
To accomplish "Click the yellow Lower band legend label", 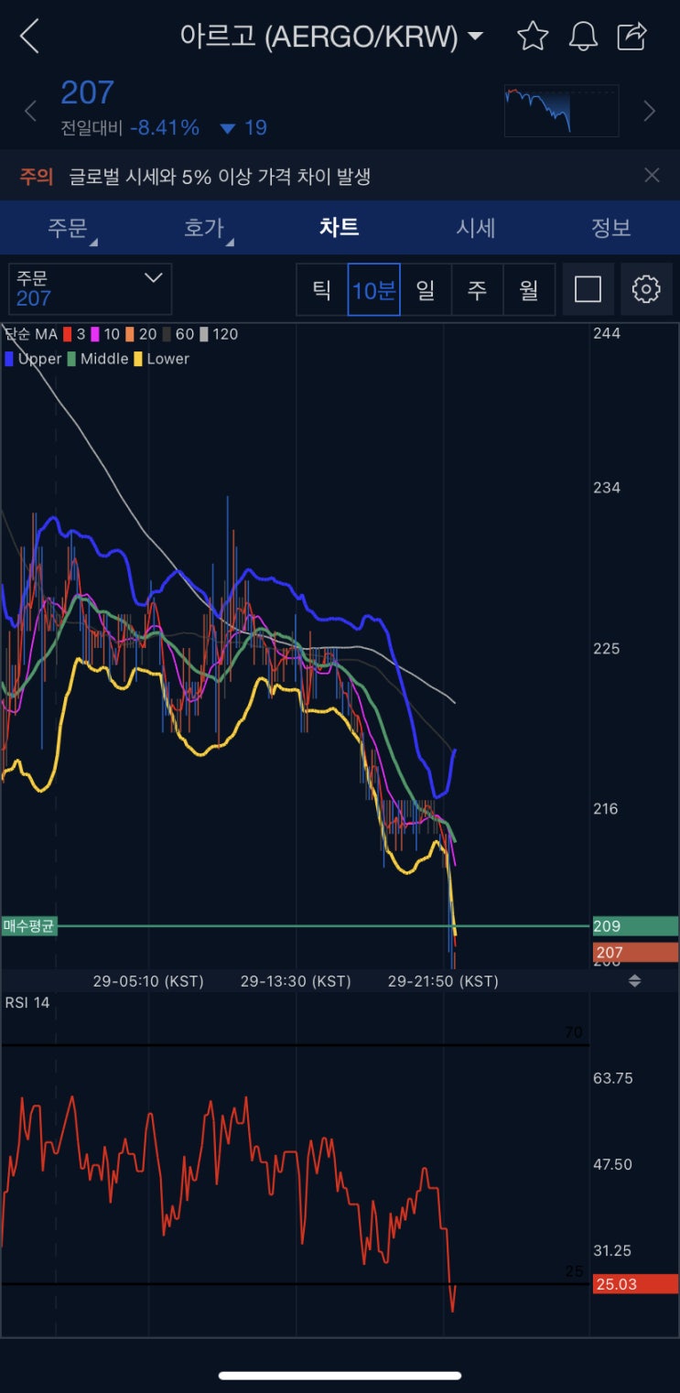I will (167, 359).
